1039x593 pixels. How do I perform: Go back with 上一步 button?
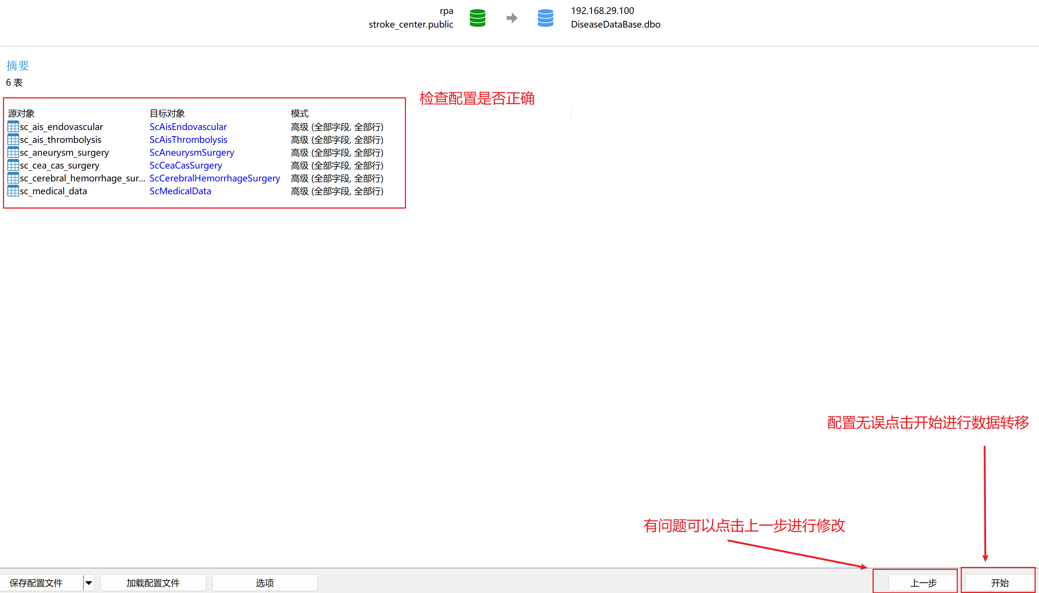(x=923, y=583)
